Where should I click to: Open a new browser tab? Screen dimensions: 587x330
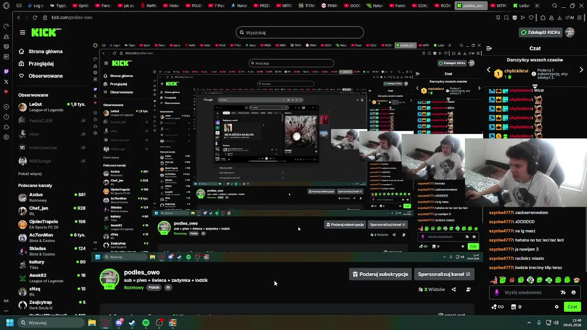click(537, 6)
